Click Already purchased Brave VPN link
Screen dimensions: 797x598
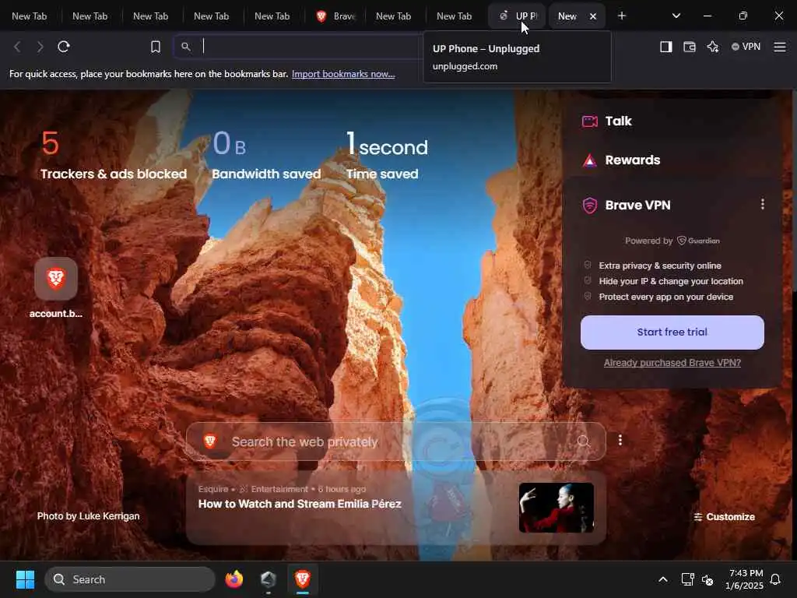point(672,363)
